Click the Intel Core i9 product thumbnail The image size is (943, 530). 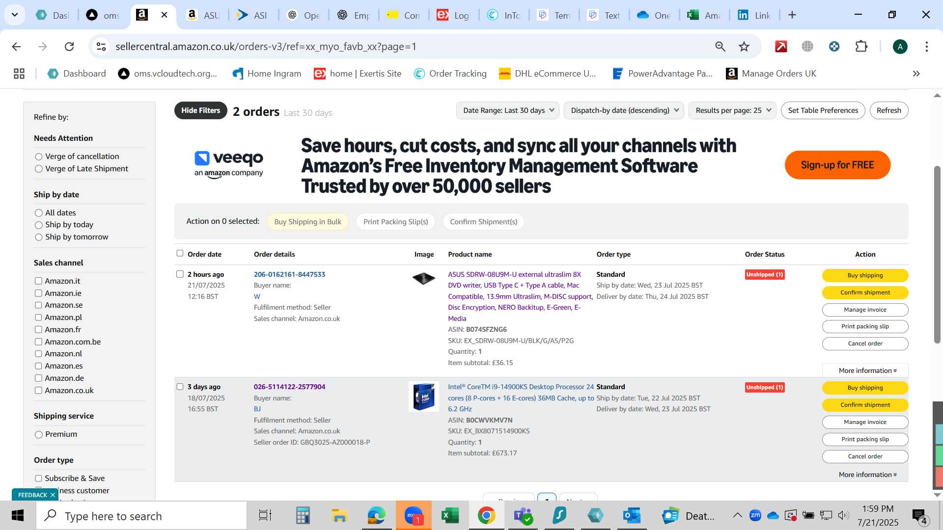[x=423, y=397]
